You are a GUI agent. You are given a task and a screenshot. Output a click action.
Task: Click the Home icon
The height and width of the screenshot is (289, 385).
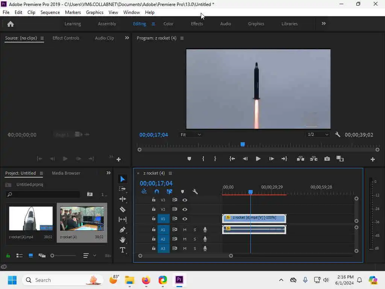11,24
